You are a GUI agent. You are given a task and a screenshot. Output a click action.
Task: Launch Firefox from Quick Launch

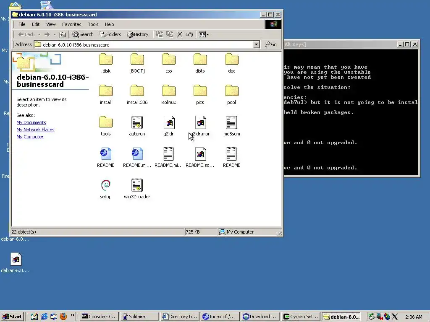click(x=63, y=317)
